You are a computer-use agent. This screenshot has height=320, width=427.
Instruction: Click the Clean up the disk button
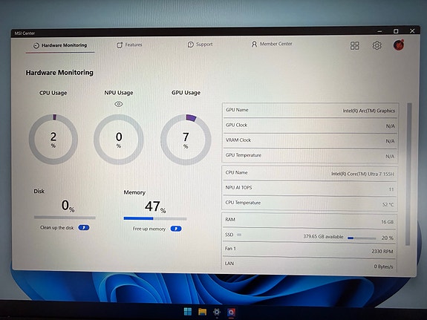click(x=84, y=227)
